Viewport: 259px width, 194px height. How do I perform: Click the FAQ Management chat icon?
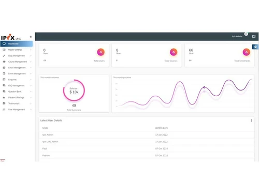point(4,85)
